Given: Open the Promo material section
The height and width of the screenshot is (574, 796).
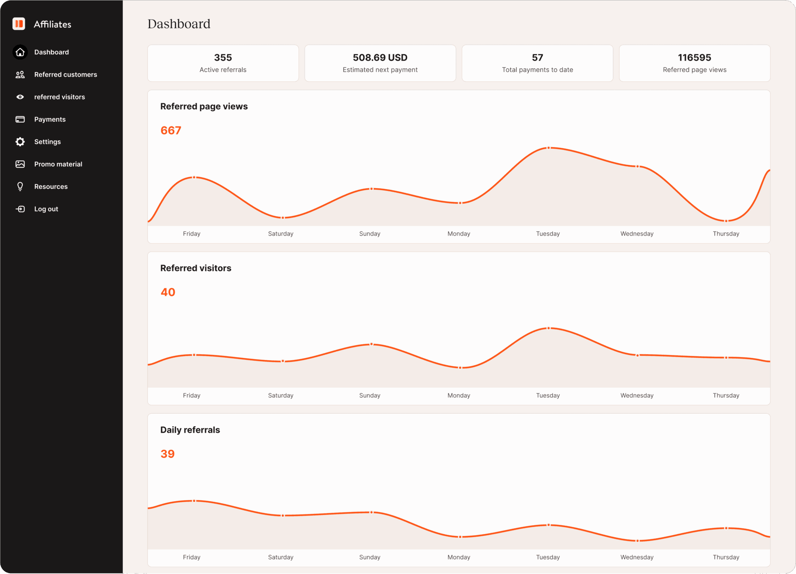Looking at the screenshot, I should click(58, 164).
